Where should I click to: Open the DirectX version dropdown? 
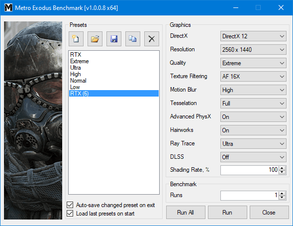tap(253, 36)
